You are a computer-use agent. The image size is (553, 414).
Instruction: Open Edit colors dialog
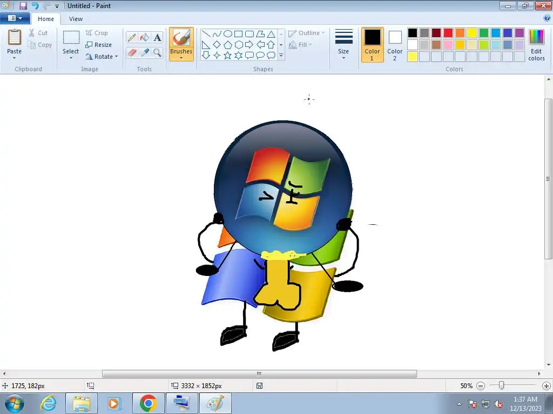536,45
